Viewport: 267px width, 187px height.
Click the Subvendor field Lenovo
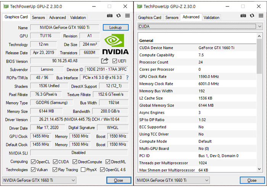[x=47, y=69]
